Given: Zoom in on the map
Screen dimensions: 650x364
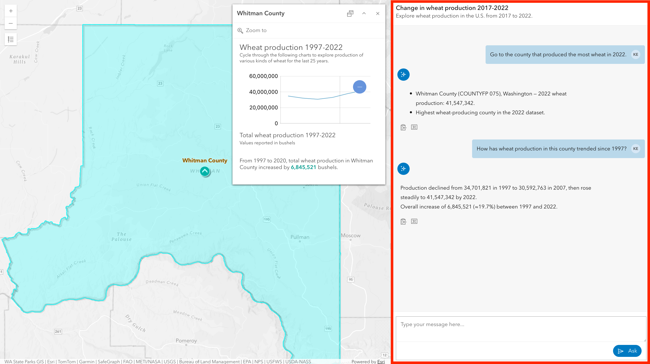Looking at the screenshot, I should [10, 11].
